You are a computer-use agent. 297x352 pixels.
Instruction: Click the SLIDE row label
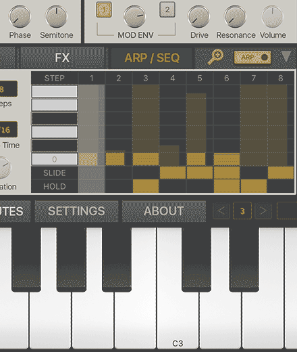coord(55,173)
